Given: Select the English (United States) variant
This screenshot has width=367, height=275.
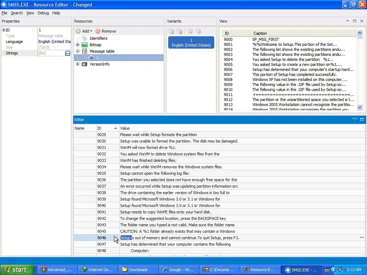Looking at the screenshot, I should (191, 43).
